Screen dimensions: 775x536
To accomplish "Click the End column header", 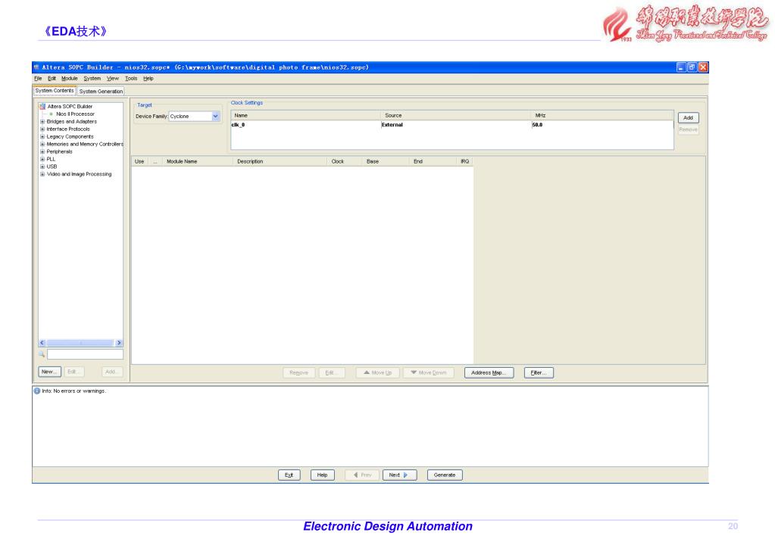I will [433, 161].
